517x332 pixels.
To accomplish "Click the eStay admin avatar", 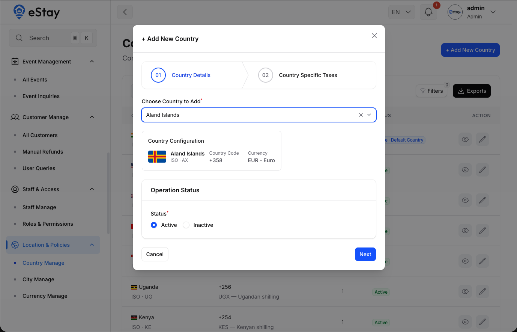I will tap(455, 12).
